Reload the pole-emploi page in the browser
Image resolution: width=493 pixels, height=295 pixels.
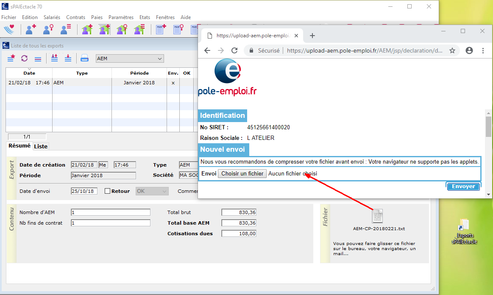(234, 50)
